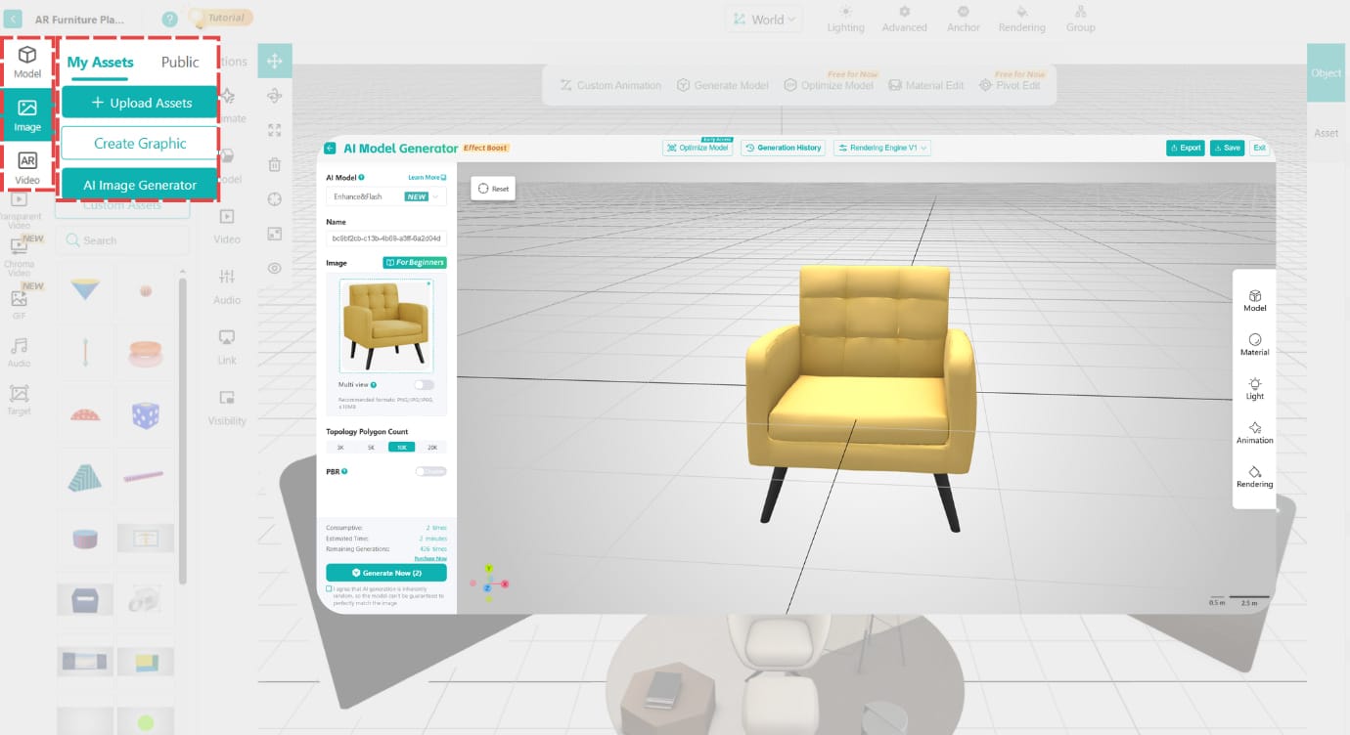Click Material Edit in scene toolbar
The width and height of the screenshot is (1350, 735).
coord(926,85)
